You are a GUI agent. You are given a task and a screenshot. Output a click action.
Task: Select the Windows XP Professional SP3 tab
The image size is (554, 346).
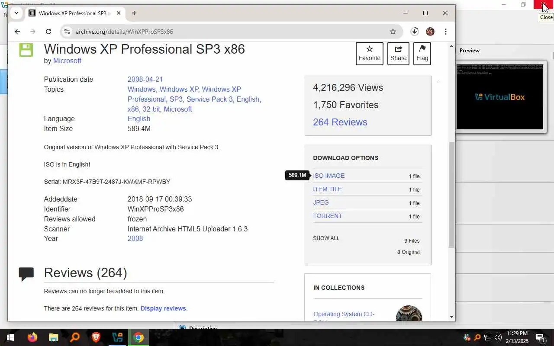(75, 13)
